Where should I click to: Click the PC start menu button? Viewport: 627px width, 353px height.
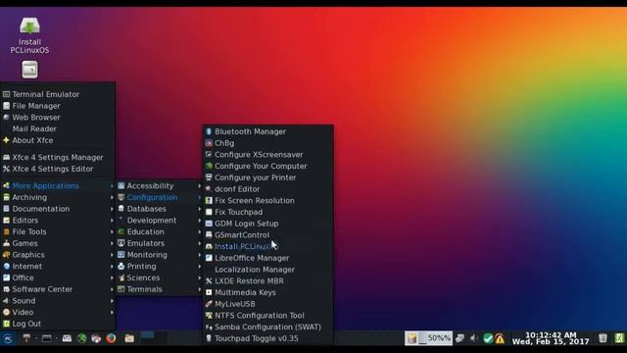(8, 339)
